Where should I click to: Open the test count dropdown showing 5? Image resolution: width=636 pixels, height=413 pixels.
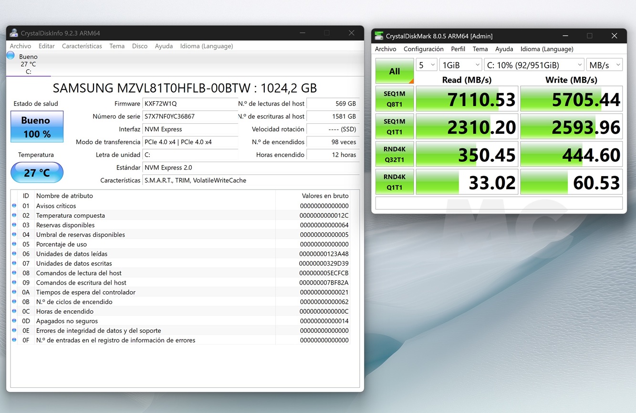click(426, 64)
